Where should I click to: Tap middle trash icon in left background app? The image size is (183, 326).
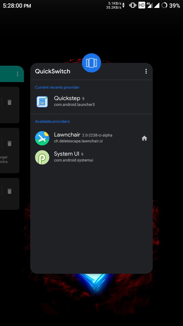(9, 143)
